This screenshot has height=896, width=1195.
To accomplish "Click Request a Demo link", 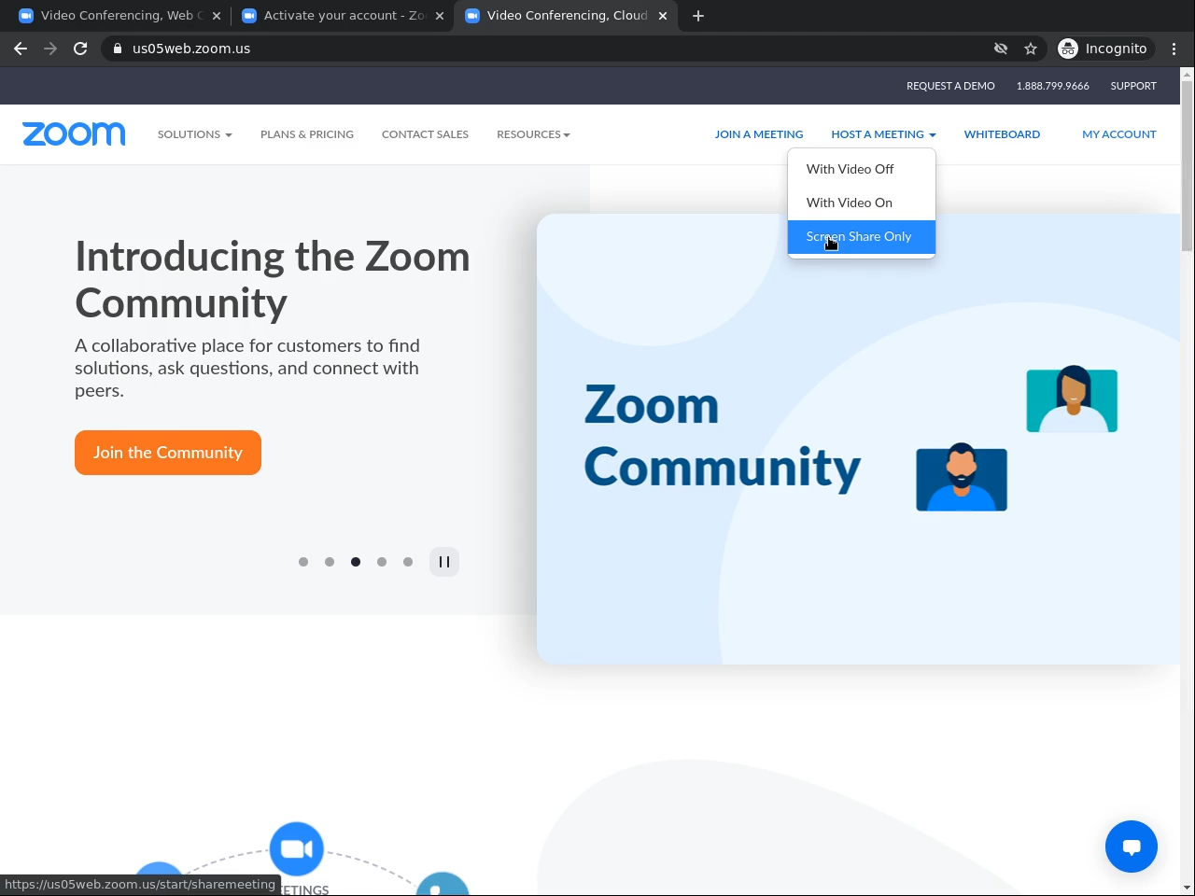I will tap(950, 86).
